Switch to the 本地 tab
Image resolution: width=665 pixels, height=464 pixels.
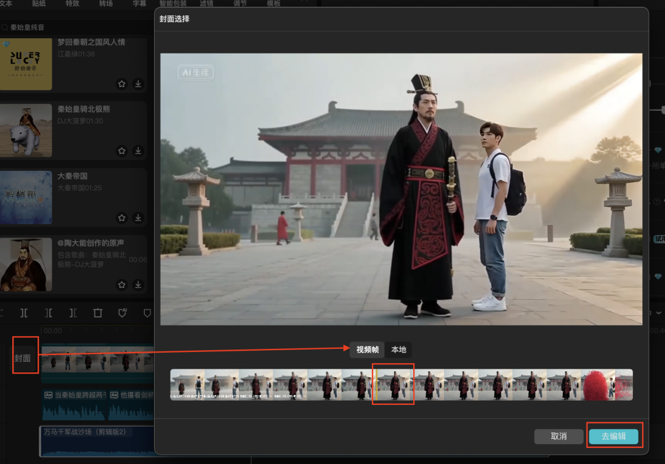click(x=399, y=350)
